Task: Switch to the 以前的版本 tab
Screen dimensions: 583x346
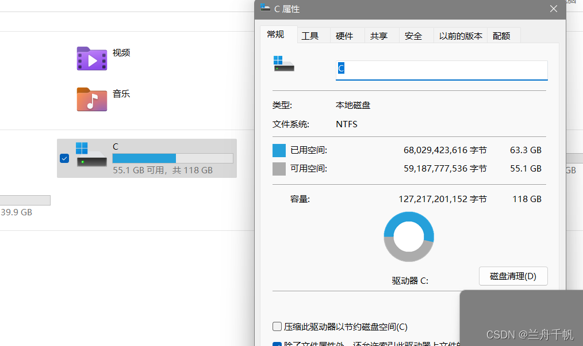Action: tap(461, 36)
